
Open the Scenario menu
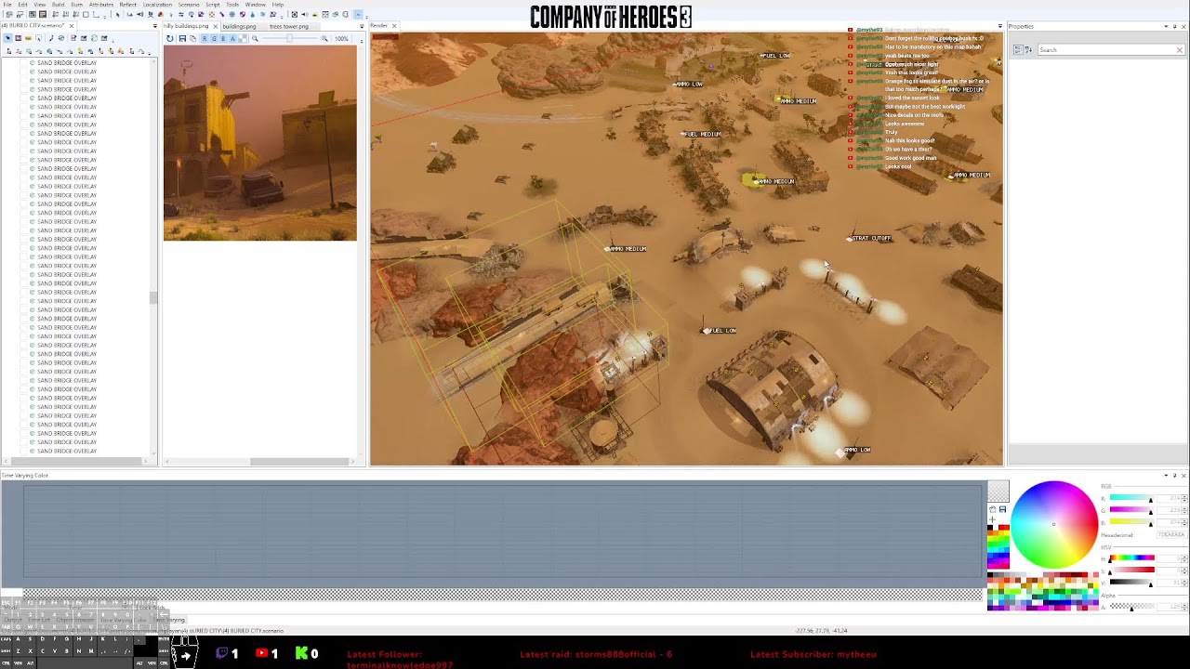click(x=189, y=5)
